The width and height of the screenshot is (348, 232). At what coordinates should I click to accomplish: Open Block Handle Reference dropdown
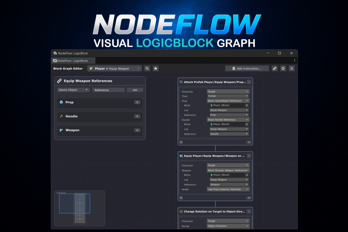pyautogui.click(x=228, y=119)
